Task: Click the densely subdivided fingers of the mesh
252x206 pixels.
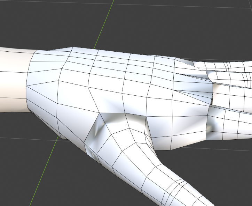Action: pos(230,100)
